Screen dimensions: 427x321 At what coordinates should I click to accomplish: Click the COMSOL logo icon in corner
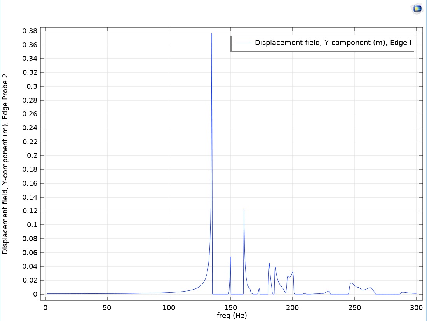(417, 9)
